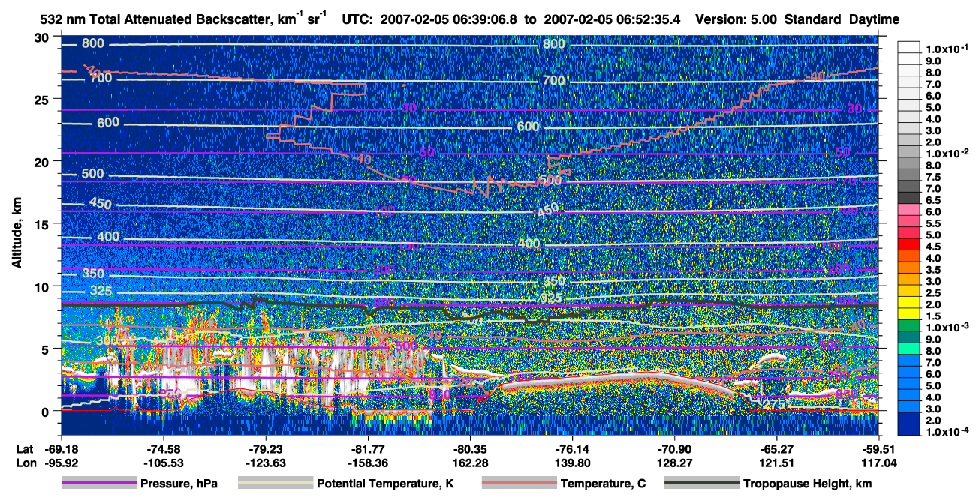Select latitude value -65.27
This screenshot has width=976, height=500.
(x=776, y=449)
